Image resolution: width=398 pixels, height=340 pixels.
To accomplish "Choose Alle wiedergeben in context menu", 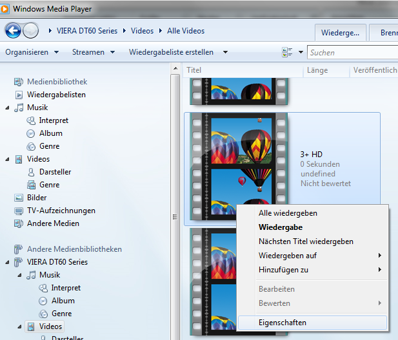I will point(313,213).
